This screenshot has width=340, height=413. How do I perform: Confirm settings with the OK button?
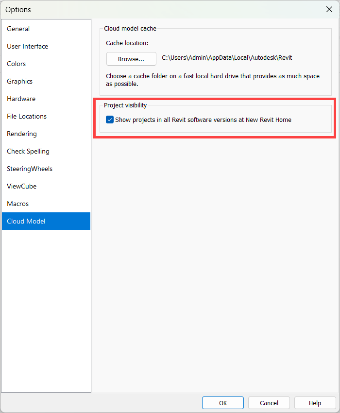[x=223, y=403]
